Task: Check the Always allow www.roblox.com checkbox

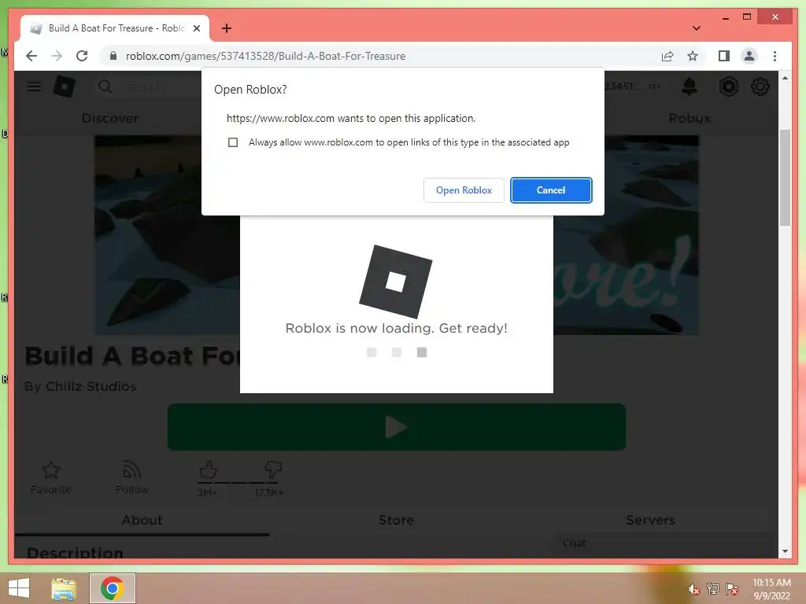Action: (233, 142)
